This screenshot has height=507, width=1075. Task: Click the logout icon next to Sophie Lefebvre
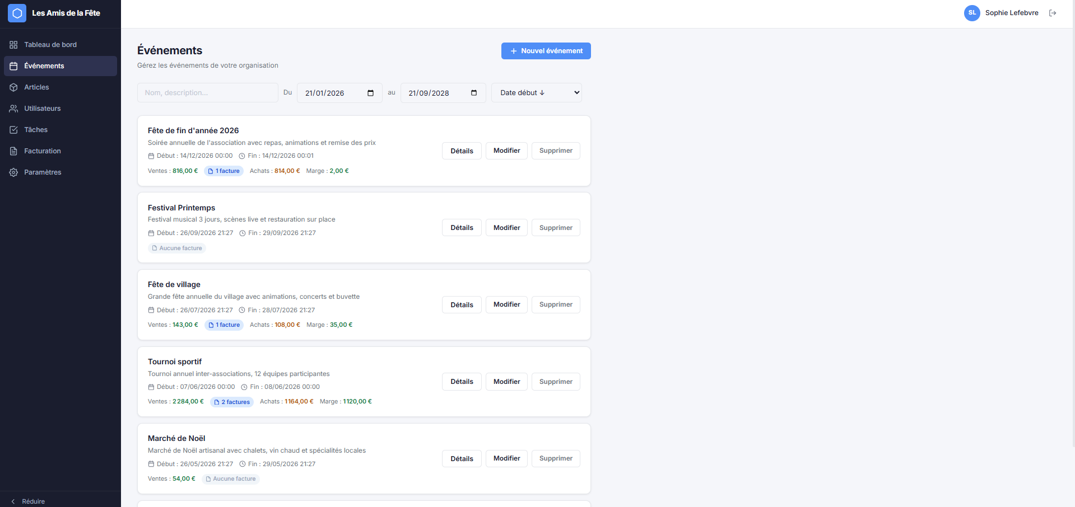point(1053,13)
